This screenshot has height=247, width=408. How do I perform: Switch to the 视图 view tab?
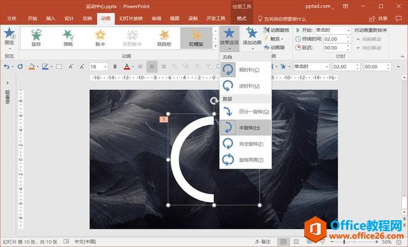point(175,18)
